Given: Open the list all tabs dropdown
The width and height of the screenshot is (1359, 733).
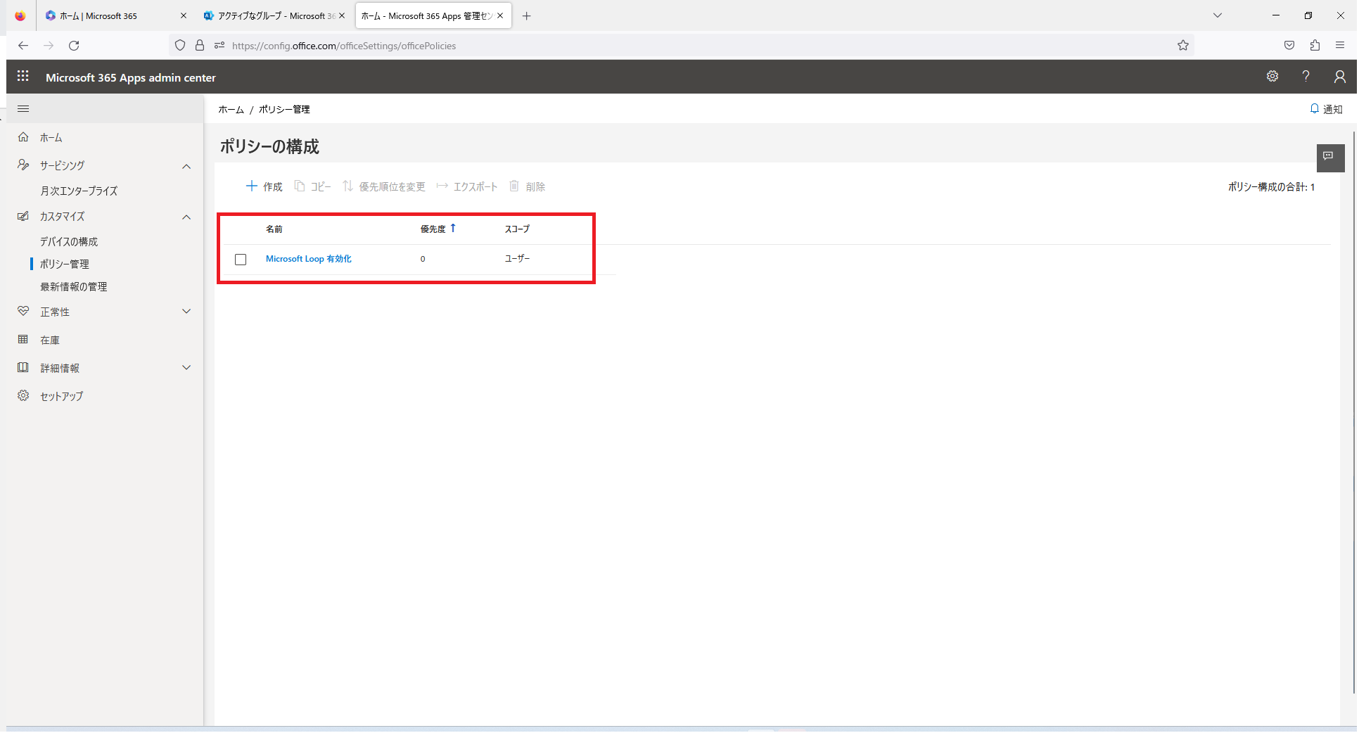Looking at the screenshot, I should tap(1218, 15).
